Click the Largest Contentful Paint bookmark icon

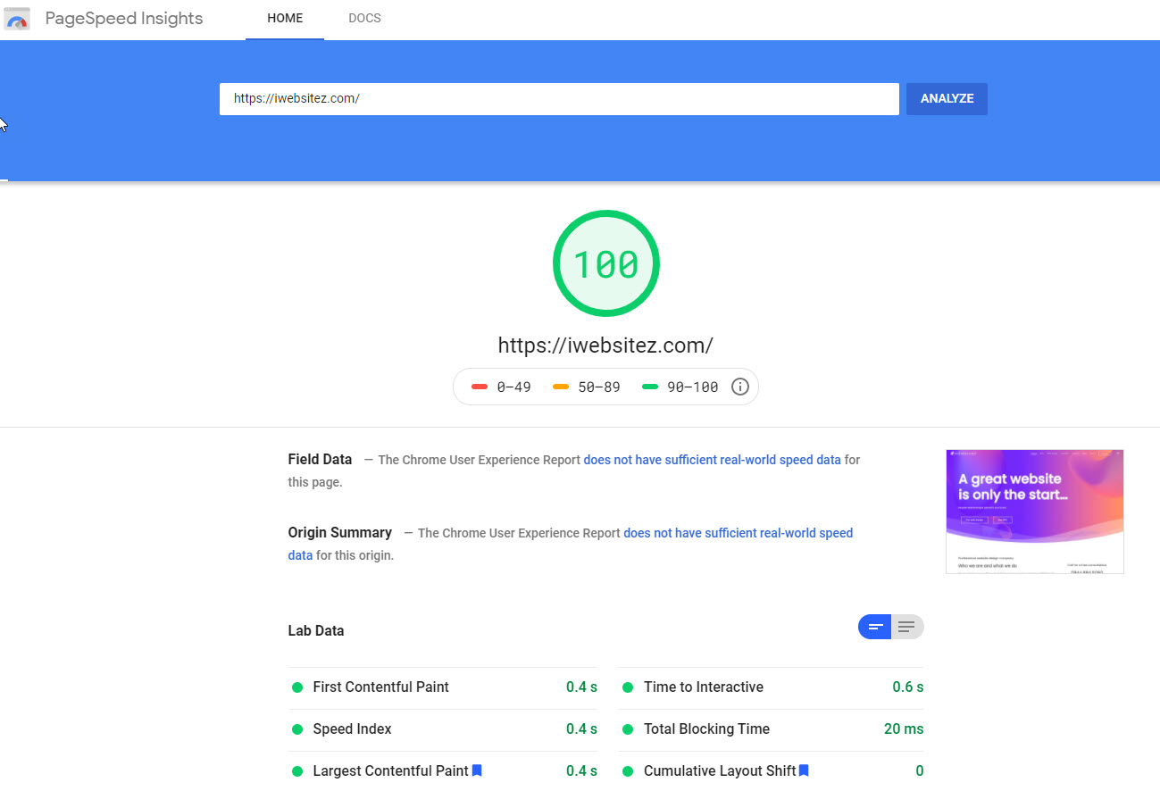(477, 770)
